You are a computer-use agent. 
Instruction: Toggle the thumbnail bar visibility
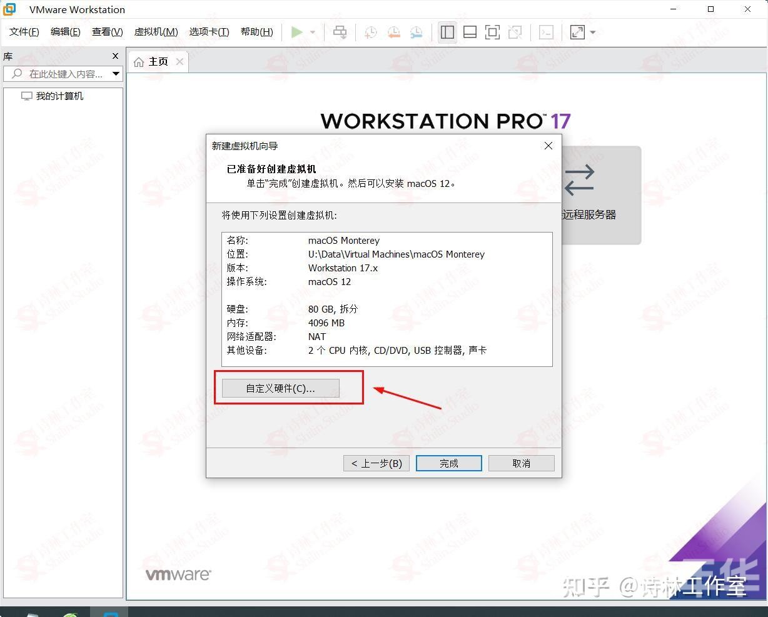coord(470,32)
